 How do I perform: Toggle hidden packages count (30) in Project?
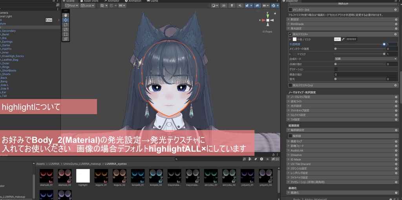[275, 159]
